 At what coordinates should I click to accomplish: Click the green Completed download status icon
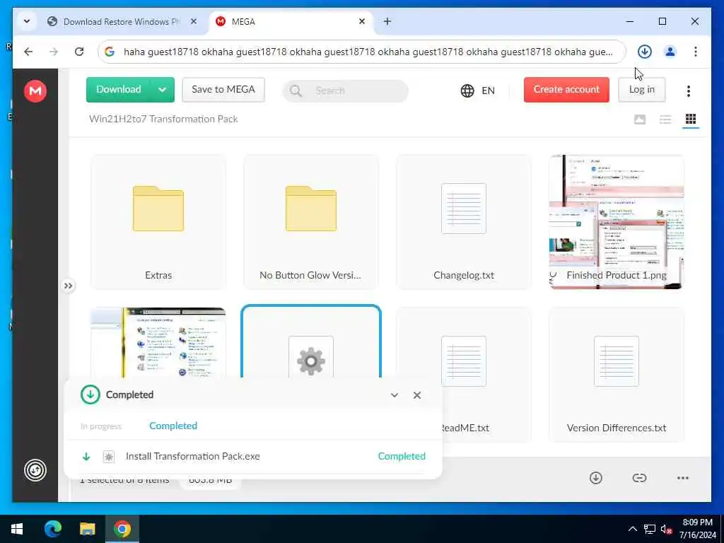(90, 395)
